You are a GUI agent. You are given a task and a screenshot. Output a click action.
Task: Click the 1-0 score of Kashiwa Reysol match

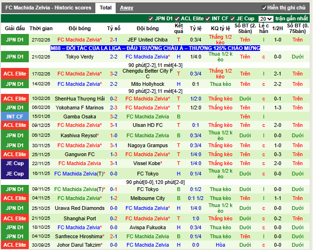pos(114,135)
